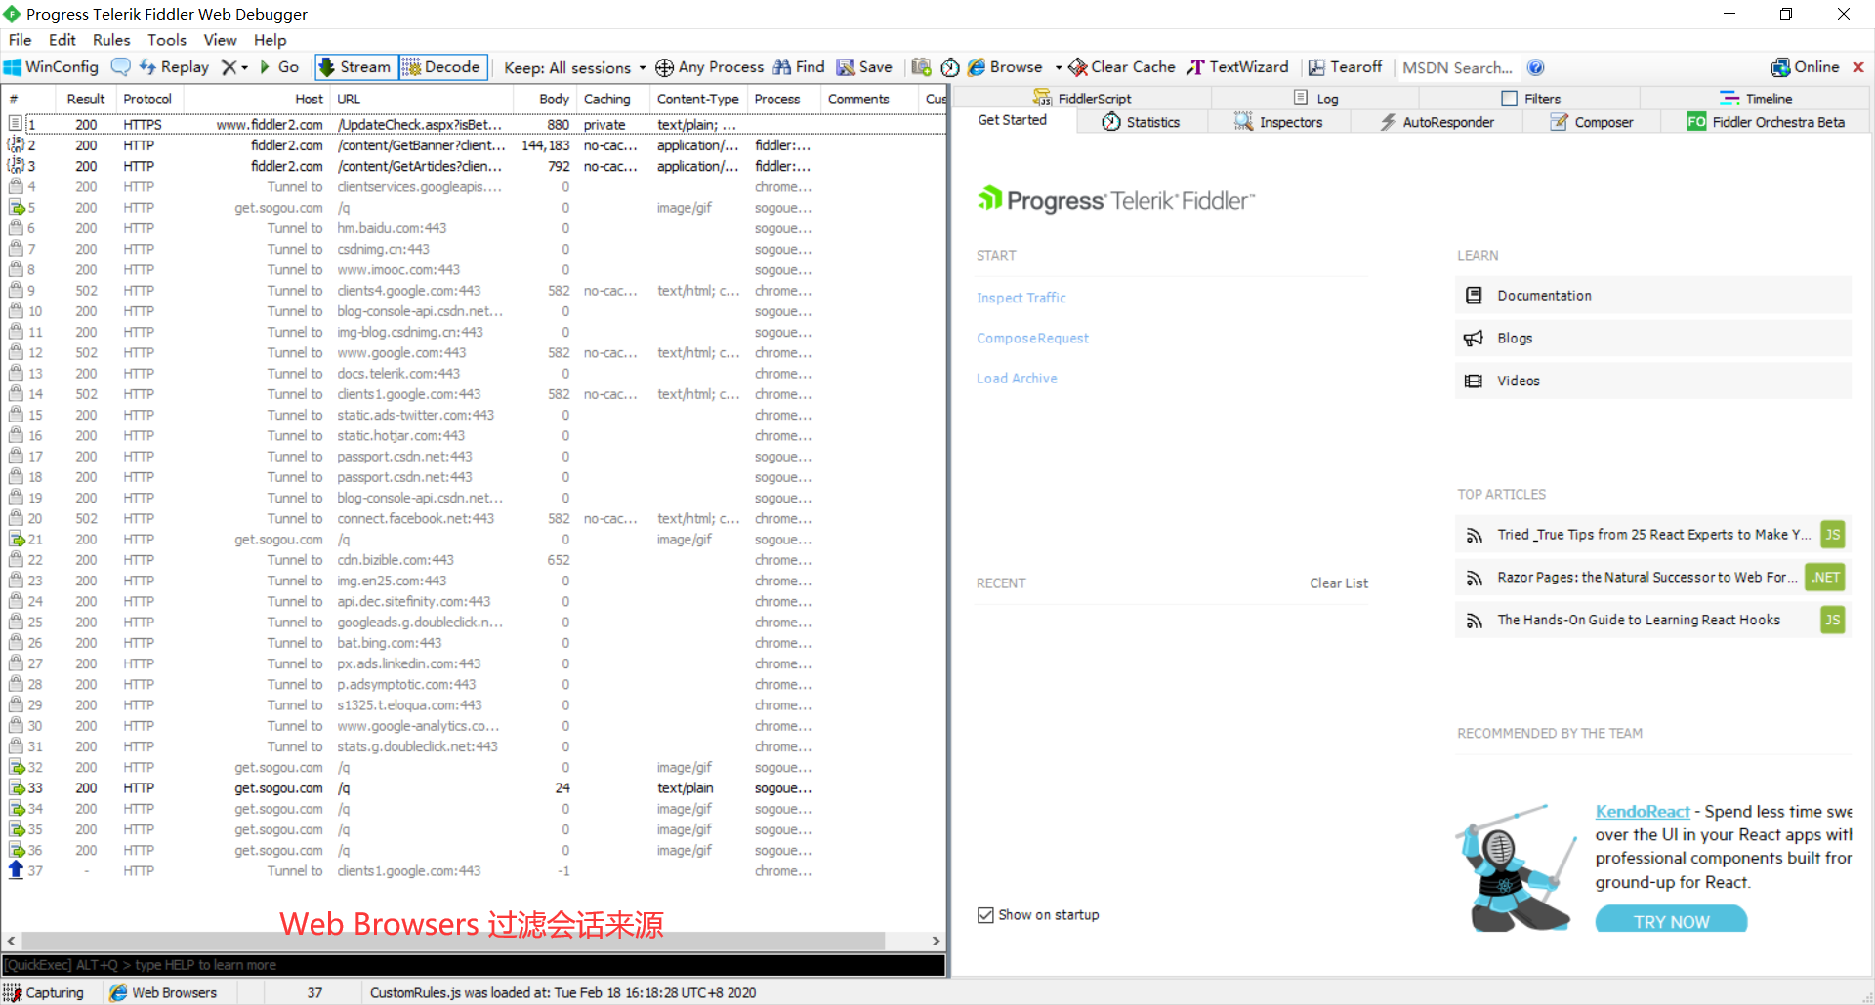The image size is (1875, 1005).
Task: Click the blue help icon
Action: (1535, 67)
